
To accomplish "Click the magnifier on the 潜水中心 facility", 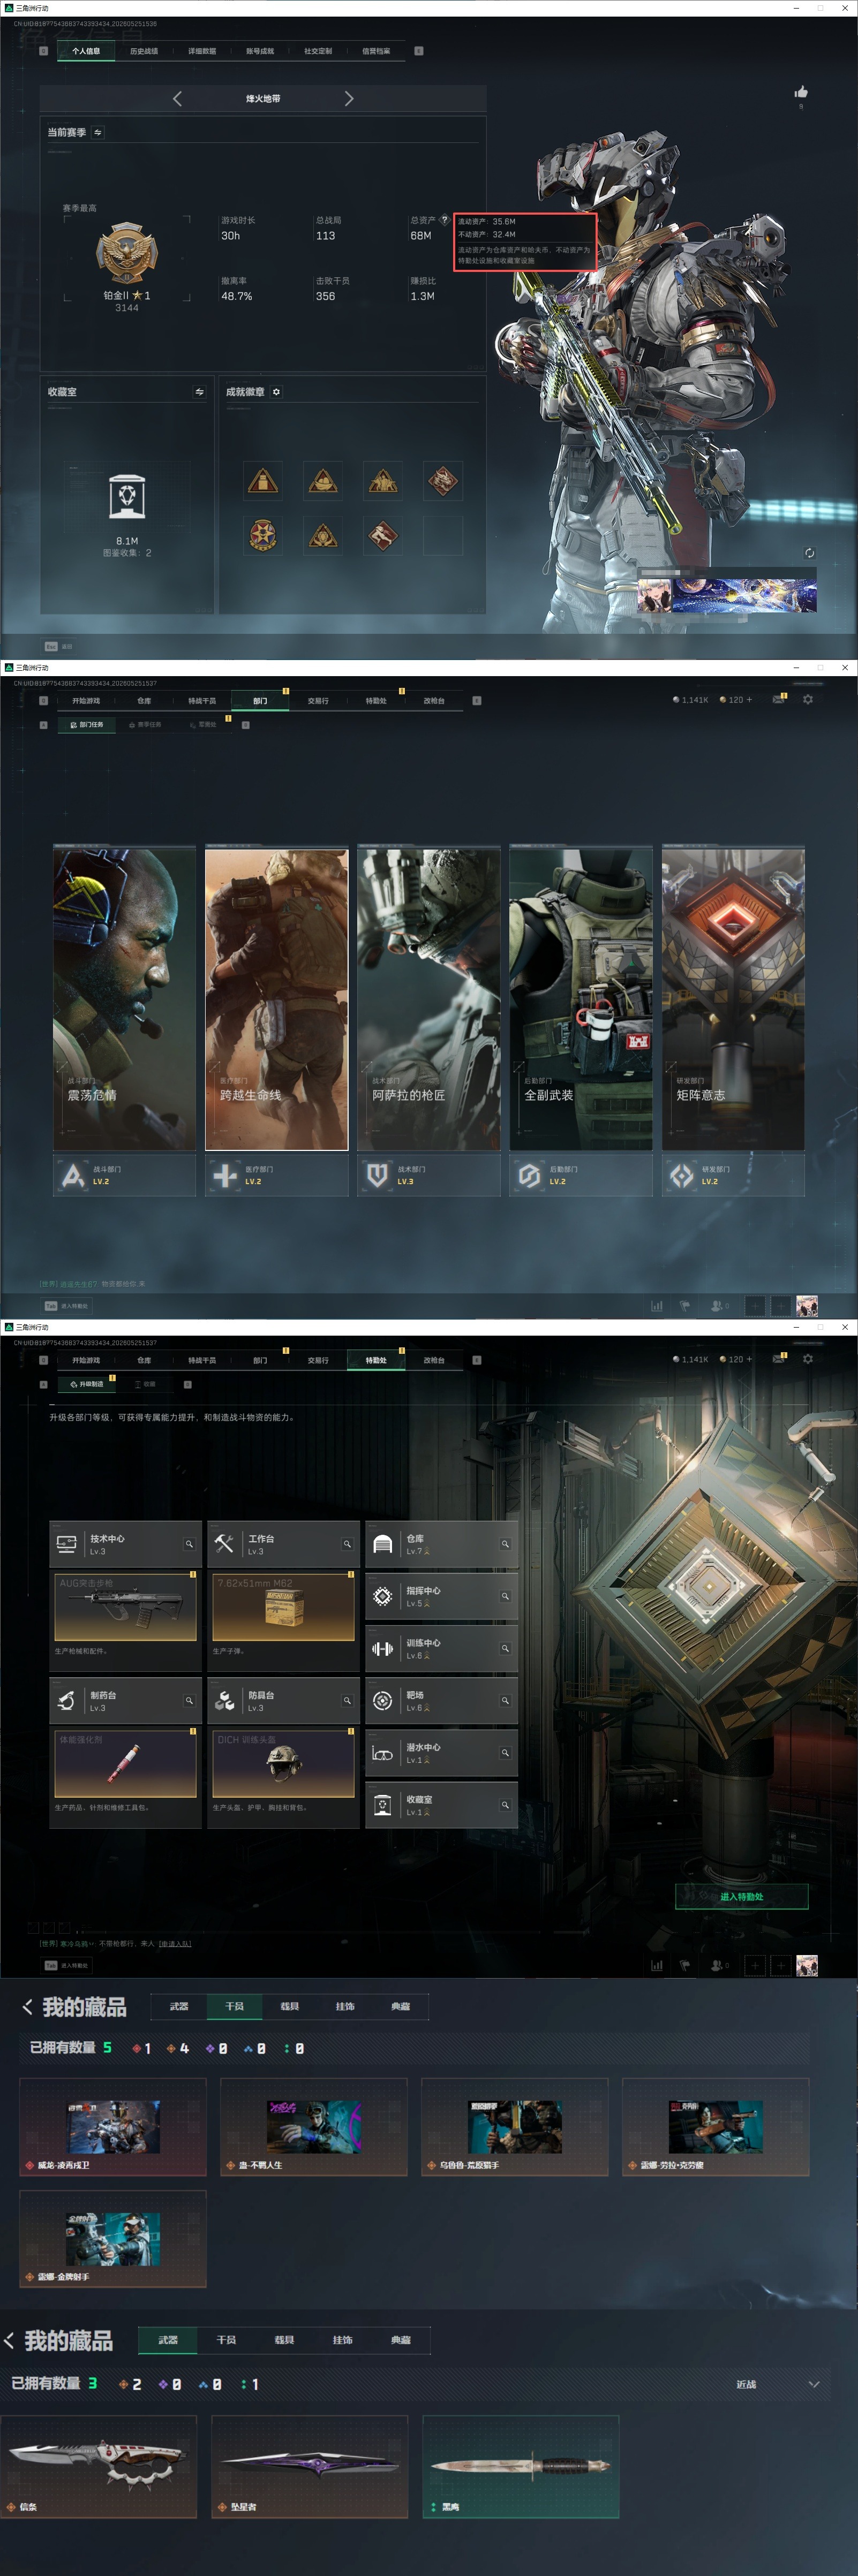I will pos(505,1752).
